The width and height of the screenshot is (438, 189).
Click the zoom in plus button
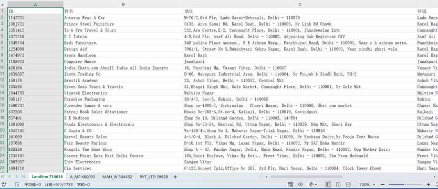[429, 184]
